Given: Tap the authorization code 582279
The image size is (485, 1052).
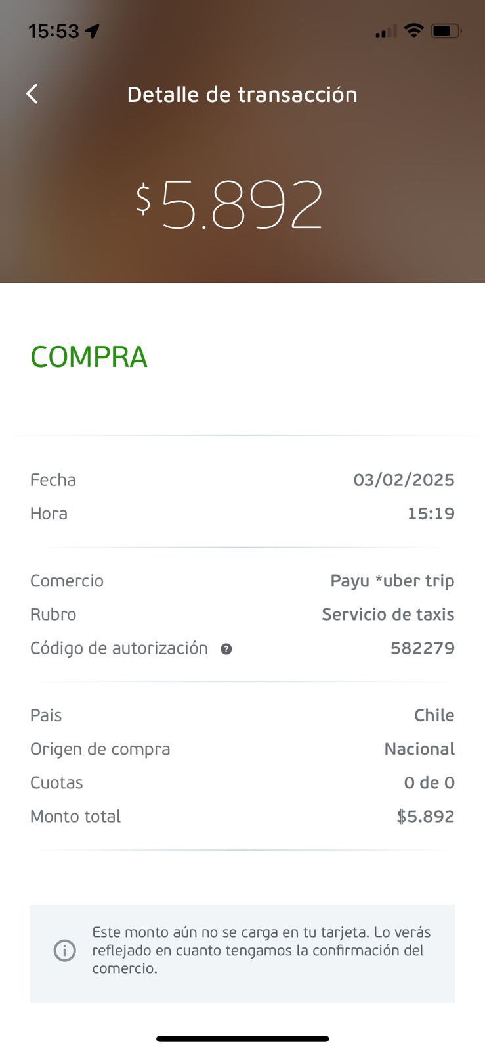Looking at the screenshot, I should [422, 648].
